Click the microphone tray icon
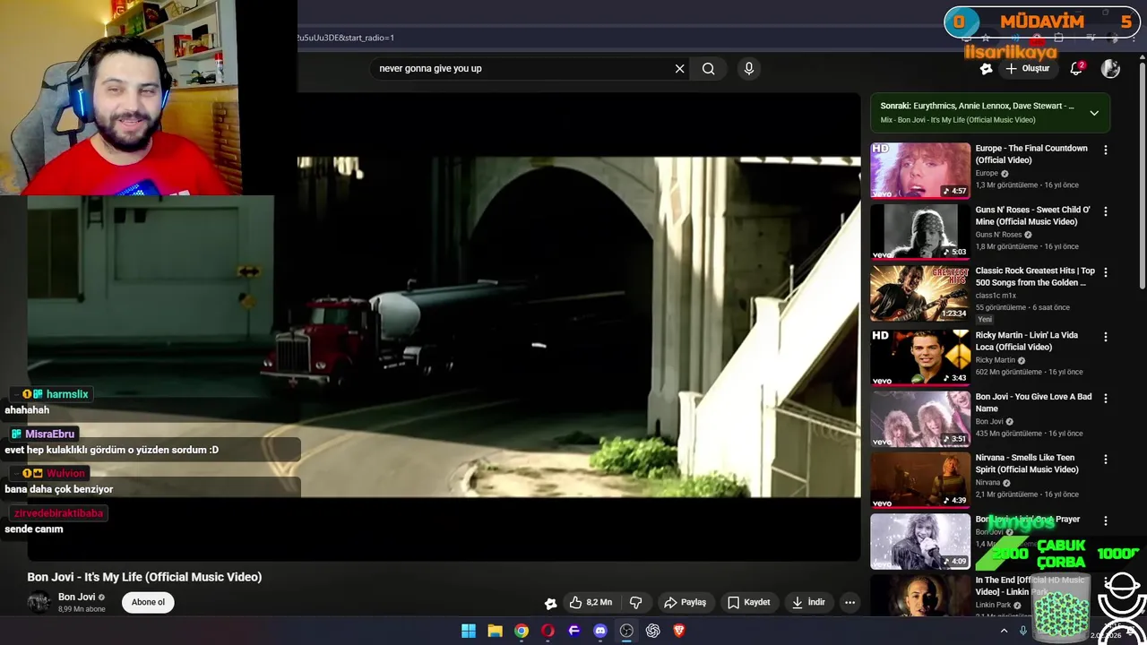Screen dimensions: 1147x645 pos(1023,631)
